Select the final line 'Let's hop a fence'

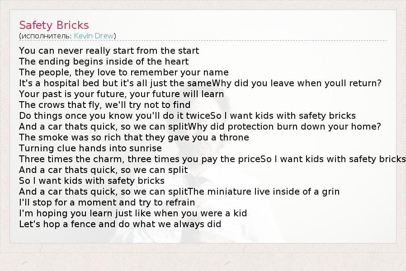(x=120, y=224)
